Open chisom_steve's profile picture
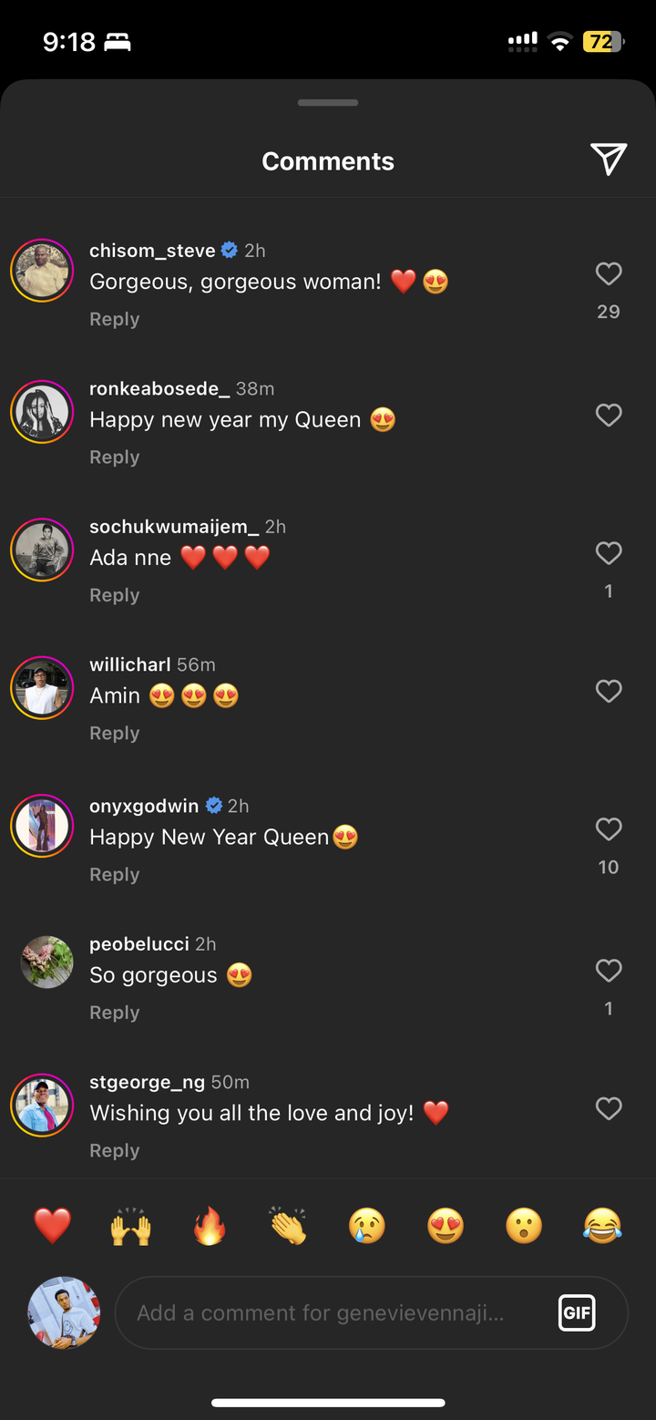The height and width of the screenshot is (1420, 656). point(42,271)
